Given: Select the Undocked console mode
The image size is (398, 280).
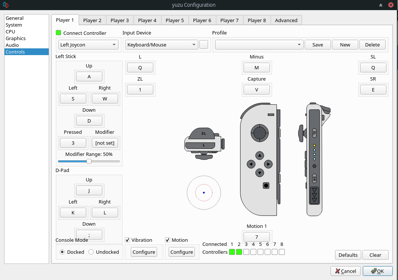Looking at the screenshot, I should [91, 252].
